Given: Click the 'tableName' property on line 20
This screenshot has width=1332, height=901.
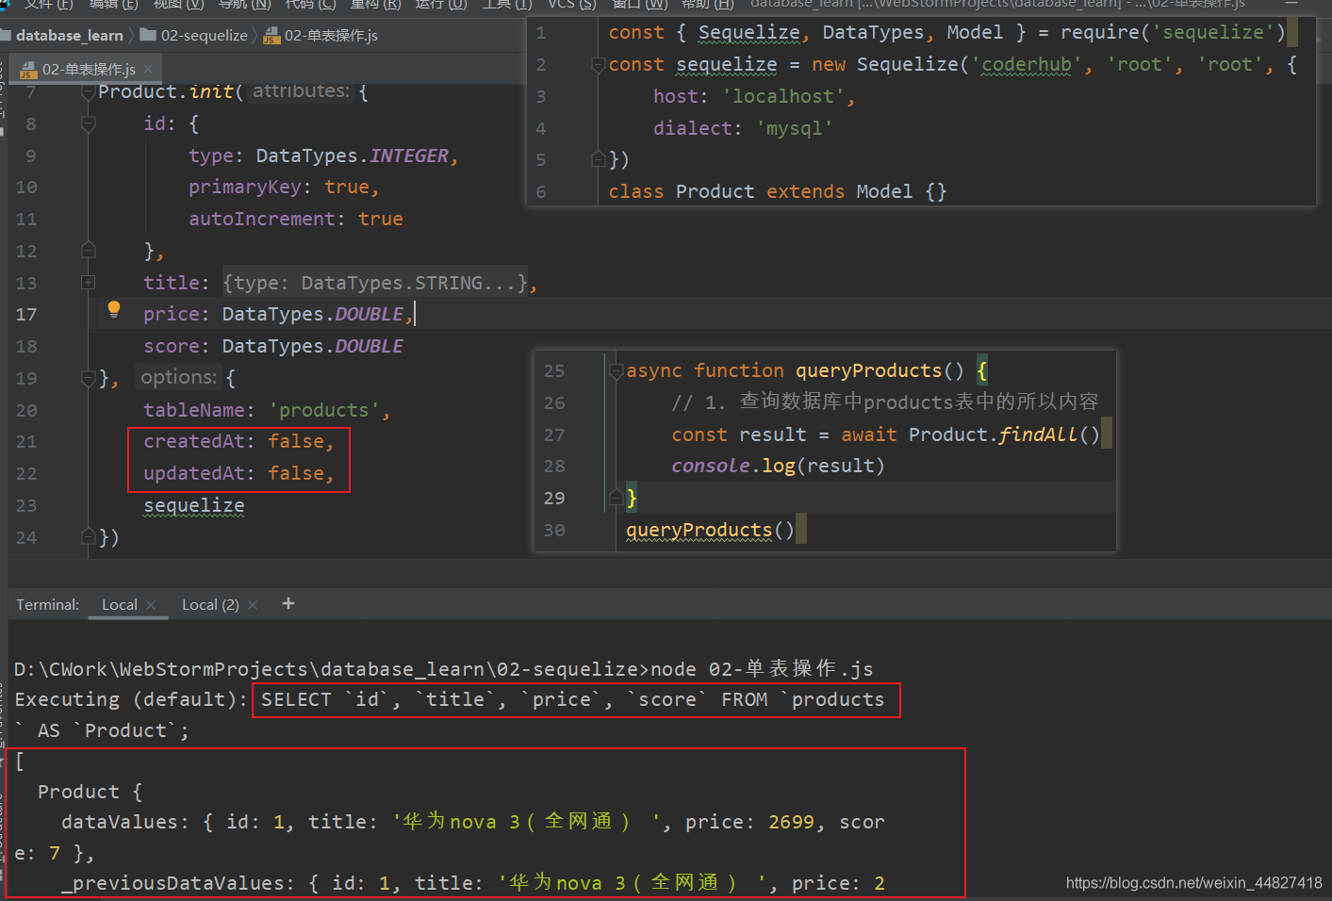Looking at the screenshot, I should point(194,410).
